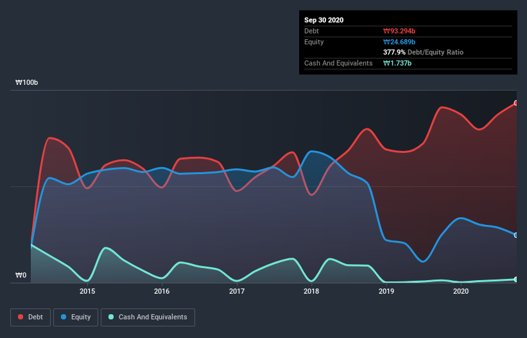Select the red Debt endpoint marker for Sep 2020

(x=516, y=103)
